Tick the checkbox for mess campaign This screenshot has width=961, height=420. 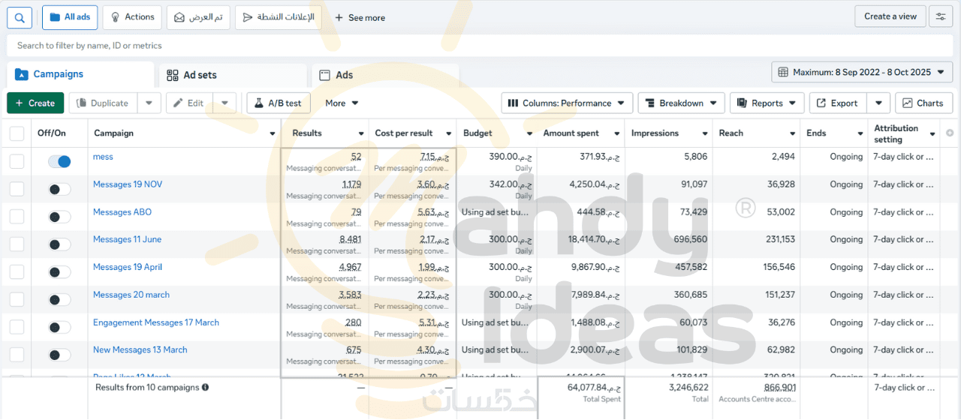17,161
